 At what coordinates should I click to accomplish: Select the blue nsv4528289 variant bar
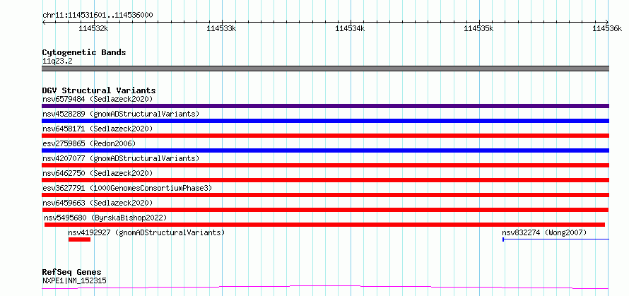point(325,121)
